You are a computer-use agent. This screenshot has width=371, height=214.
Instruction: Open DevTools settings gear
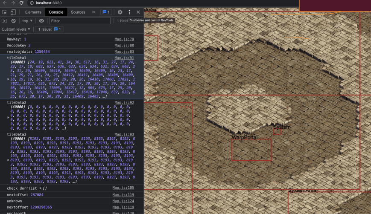pyautogui.click(x=120, y=12)
